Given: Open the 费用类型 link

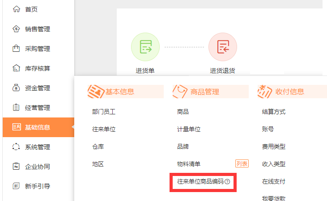Looking at the screenshot, I should coord(274,147).
